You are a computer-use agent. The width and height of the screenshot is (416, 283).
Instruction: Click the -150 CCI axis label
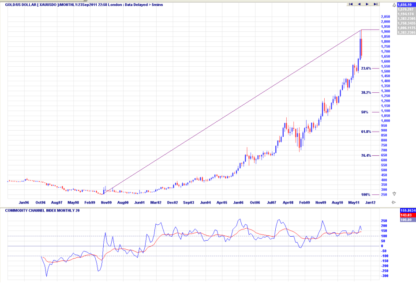click(385, 261)
